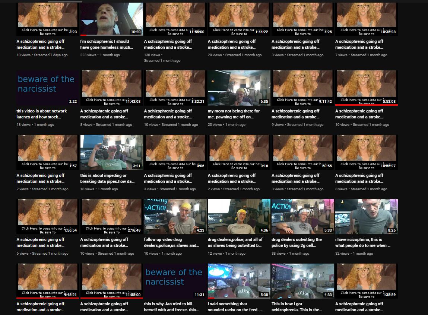Open the 11:55:00 stream thumbnail with 130 views
Viewport: 428px width, 315px height.
[x=175, y=19]
